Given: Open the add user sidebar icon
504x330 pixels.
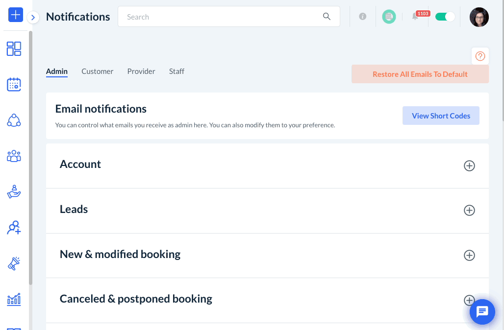Looking at the screenshot, I should click(x=14, y=228).
